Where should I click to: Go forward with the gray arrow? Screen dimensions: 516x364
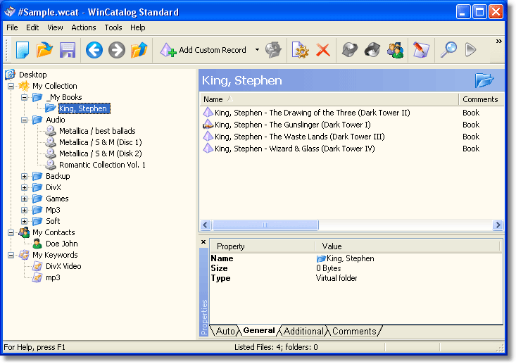point(117,50)
